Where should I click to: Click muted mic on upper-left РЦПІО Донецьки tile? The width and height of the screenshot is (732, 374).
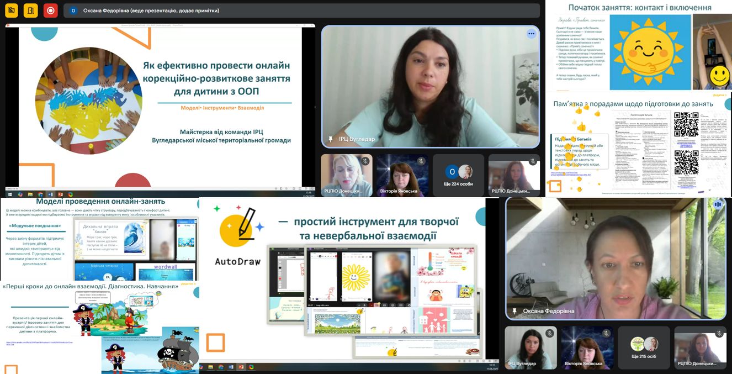pos(365,161)
